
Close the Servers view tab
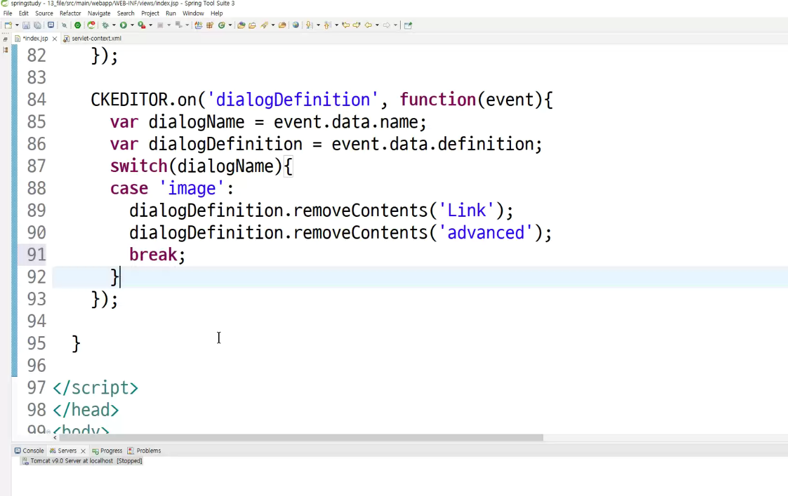click(x=83, y=451)
